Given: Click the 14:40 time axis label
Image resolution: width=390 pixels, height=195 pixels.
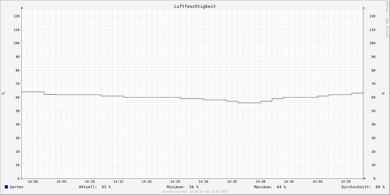Looking at the screenshot, I should [x=261, y=182].
